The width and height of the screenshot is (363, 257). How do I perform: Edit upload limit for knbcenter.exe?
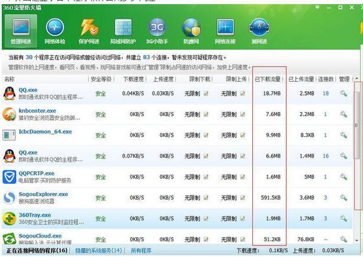coord(243,114)
